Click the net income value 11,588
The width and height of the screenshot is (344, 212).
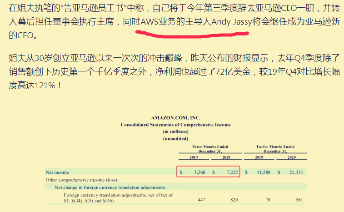click(x=264, y=172)
